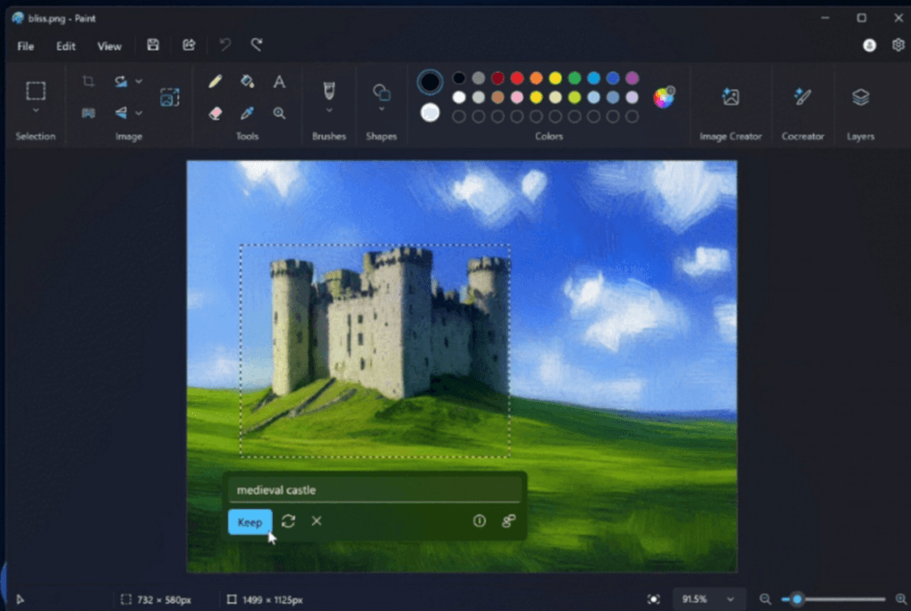Click the zoom in magnifier
911x611 pixels.
[x=901, y=599]
